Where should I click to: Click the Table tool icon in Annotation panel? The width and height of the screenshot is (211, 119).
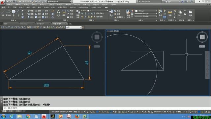68,17
